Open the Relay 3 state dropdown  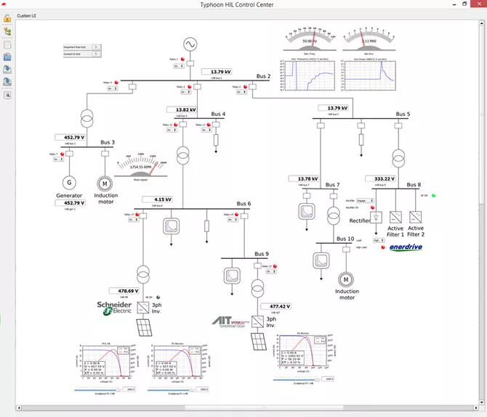coord(186,92)
